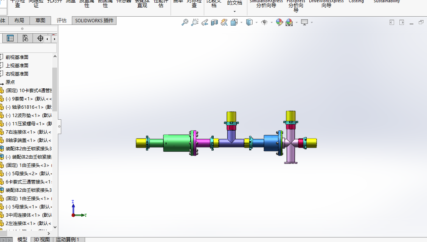Collapse the left panel pane button
The height and width of the screenshot is (242, 427).
(x=392, y=22)
